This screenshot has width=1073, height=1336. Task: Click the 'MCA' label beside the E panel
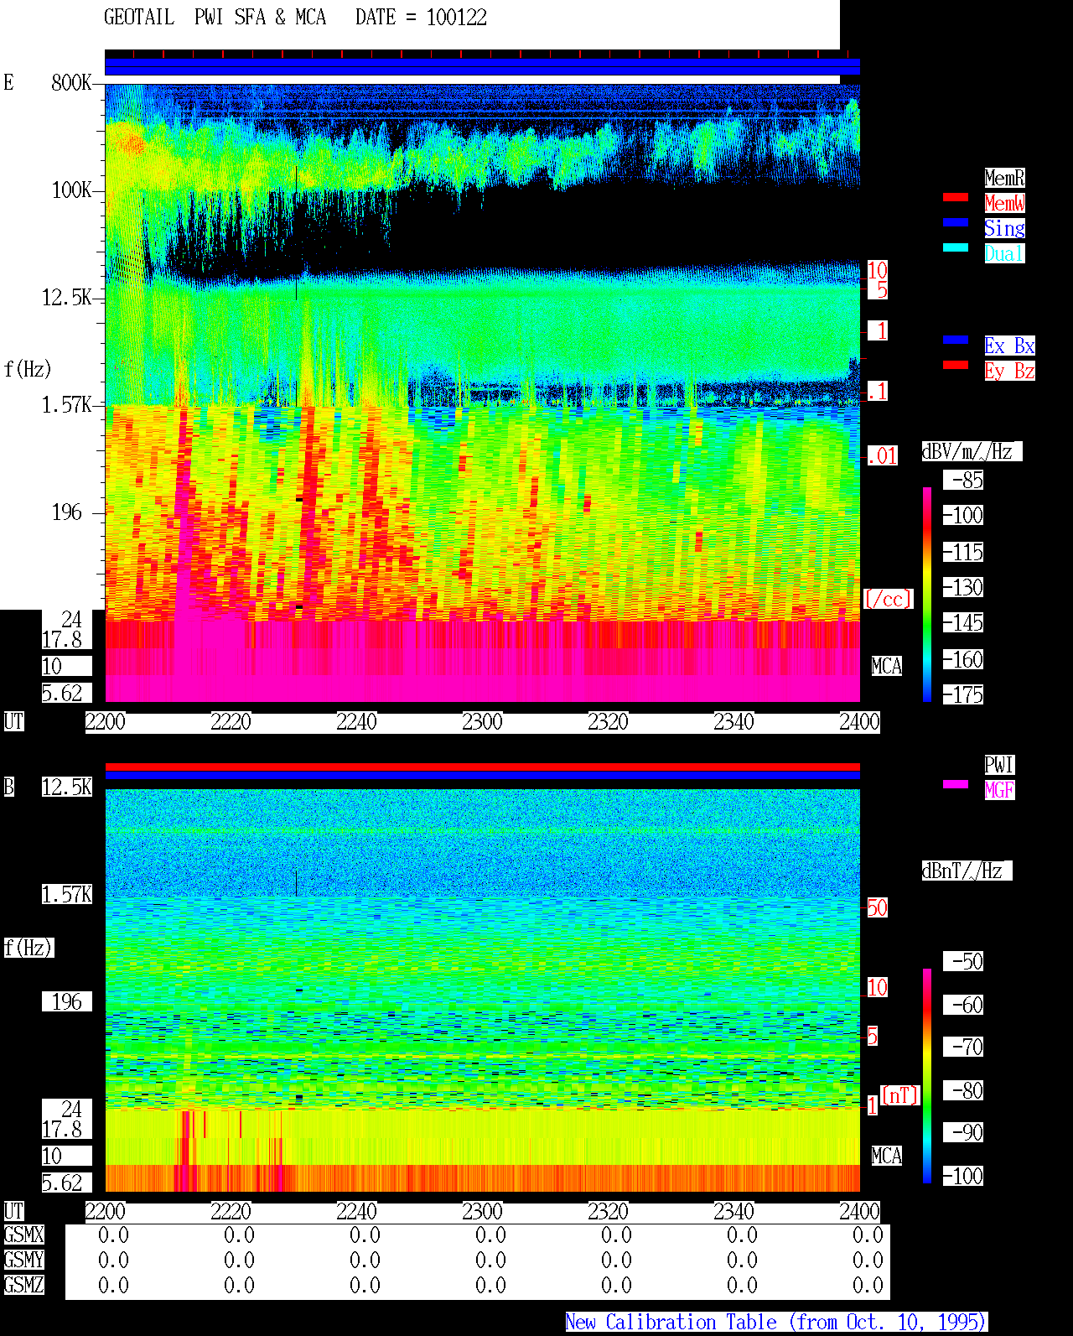point(886,666)
